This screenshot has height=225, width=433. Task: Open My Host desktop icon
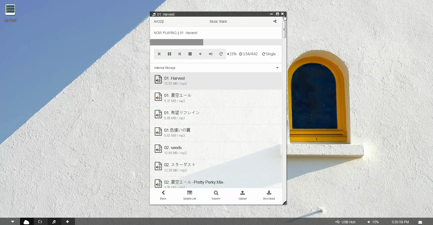click(x=10, y=13)
